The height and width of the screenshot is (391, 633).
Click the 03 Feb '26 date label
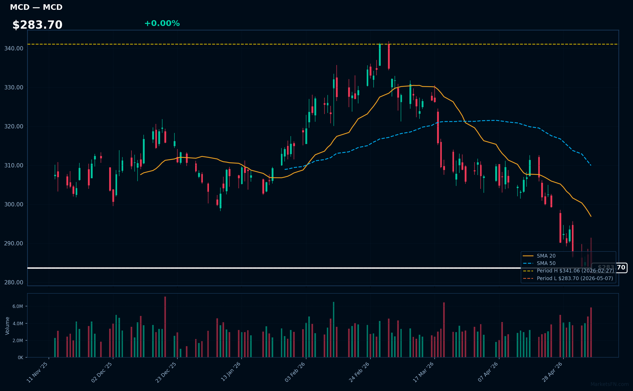click(x=295, y=372)
